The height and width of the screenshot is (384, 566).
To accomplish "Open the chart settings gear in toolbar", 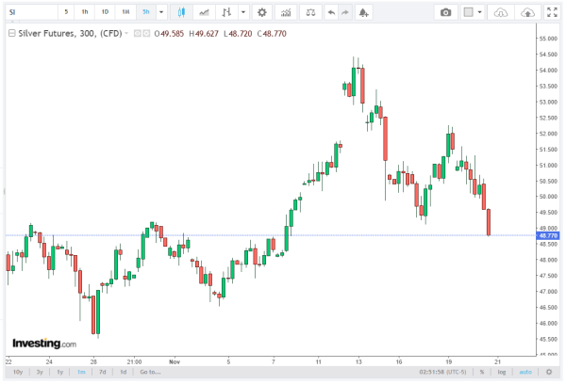I will click(x=261, y=12).
